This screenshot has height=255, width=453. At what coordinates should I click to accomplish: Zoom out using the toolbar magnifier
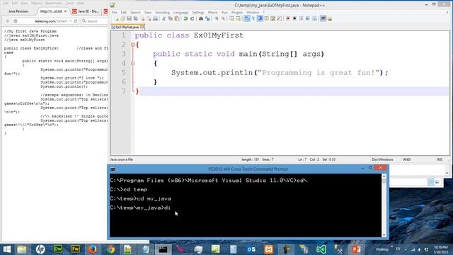click(224, 18)
